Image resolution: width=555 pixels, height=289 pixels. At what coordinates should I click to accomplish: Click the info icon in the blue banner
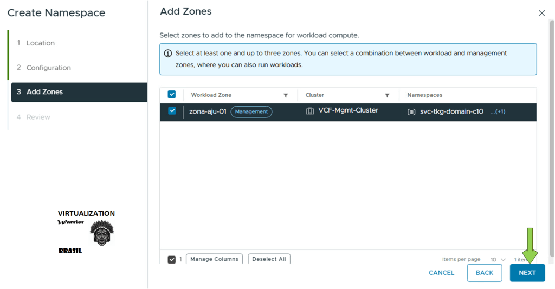(168, 54)
